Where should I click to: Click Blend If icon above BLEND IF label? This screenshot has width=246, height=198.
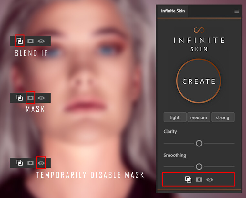point(20,41)
